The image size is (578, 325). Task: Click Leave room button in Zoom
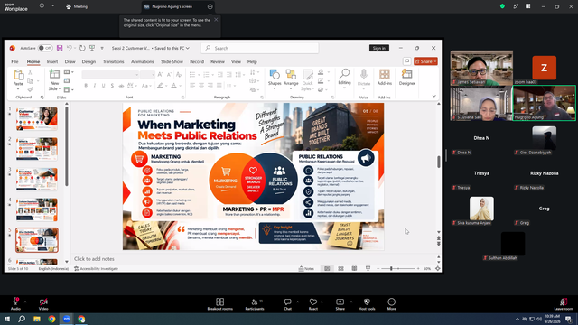[564, 303]
